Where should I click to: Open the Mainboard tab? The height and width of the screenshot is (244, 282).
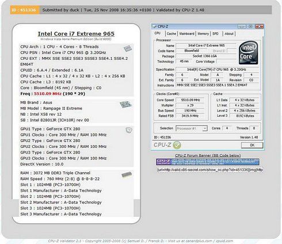(x=187, y=34)
